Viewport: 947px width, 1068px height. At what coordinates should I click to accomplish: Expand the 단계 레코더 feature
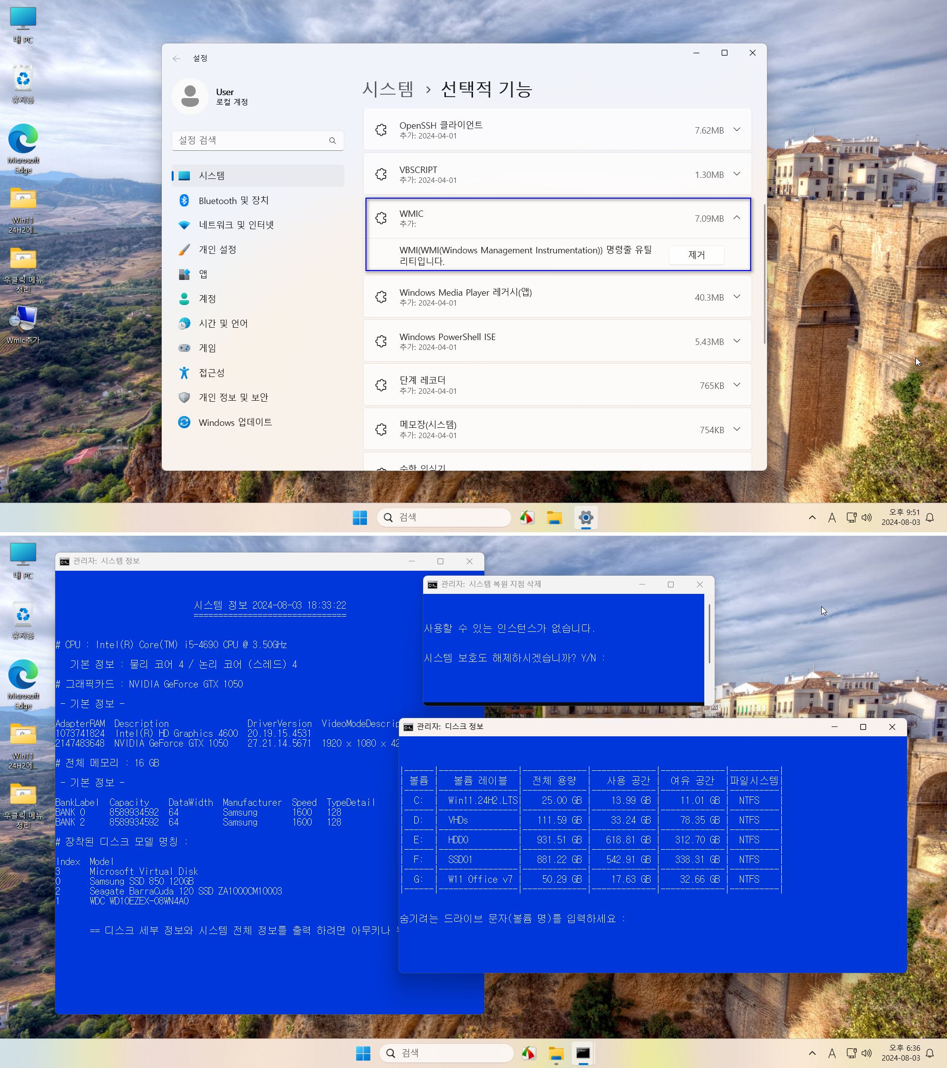[737, 385]
